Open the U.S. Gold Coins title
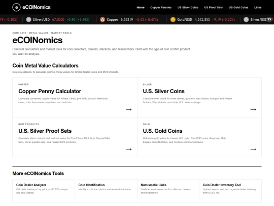The height and width of the screenshot is (206, 274). point(162,131)
